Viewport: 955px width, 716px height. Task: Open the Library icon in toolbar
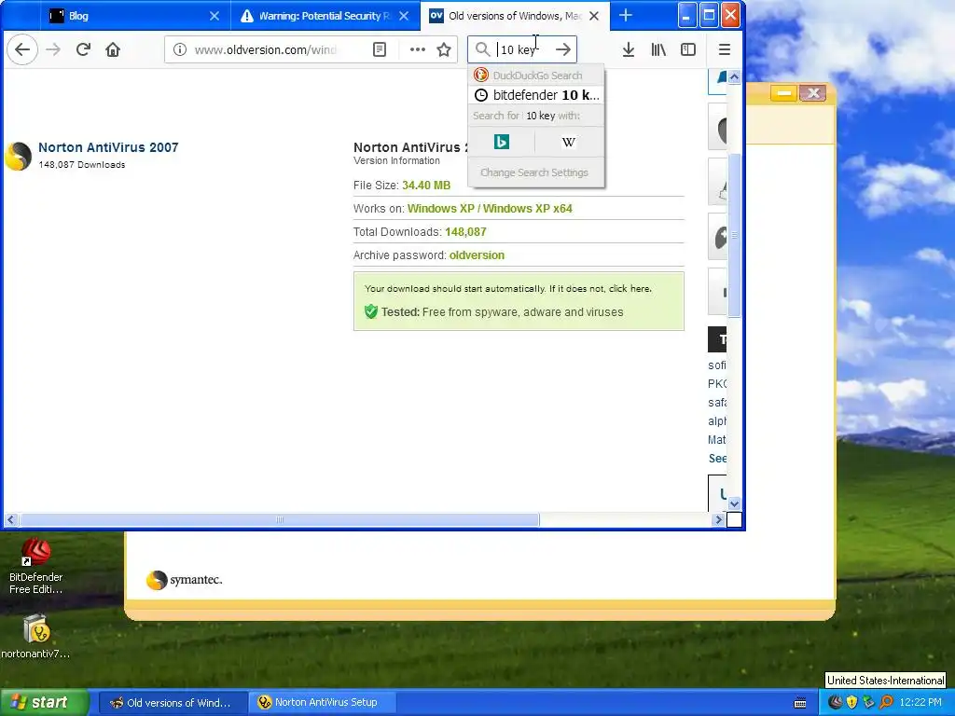click(x=658, y=49)
